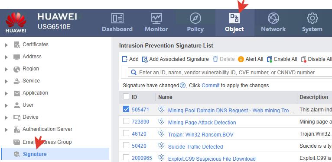Toggle the select-all ID header checkbox

[126, 96]
